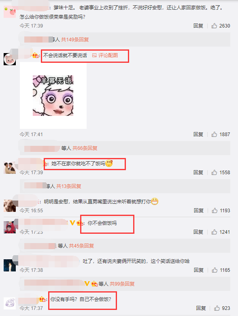Like the comment with 1558 likes
This screenshot has height=316, width=238.
tap(214, 172)
